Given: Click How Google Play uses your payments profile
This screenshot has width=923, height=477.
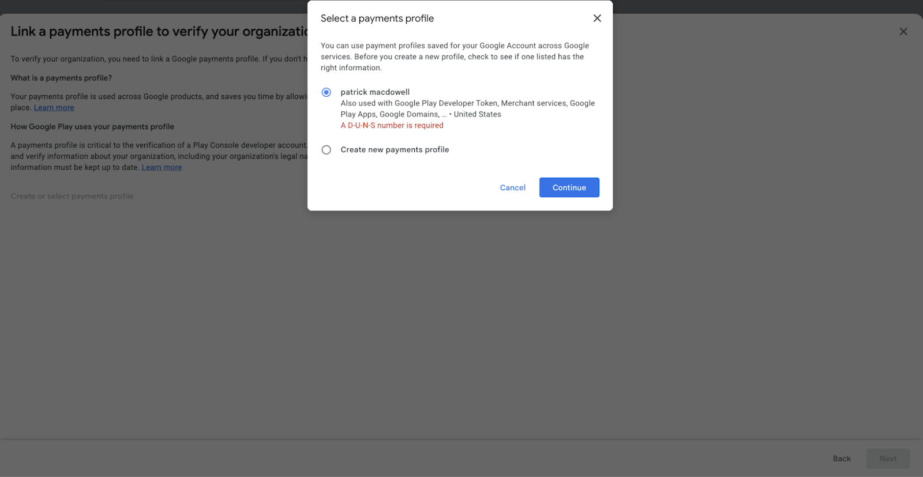Looking at the screenshot, I should point(92,126).
